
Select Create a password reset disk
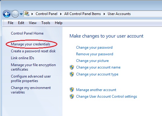point(33,51)
